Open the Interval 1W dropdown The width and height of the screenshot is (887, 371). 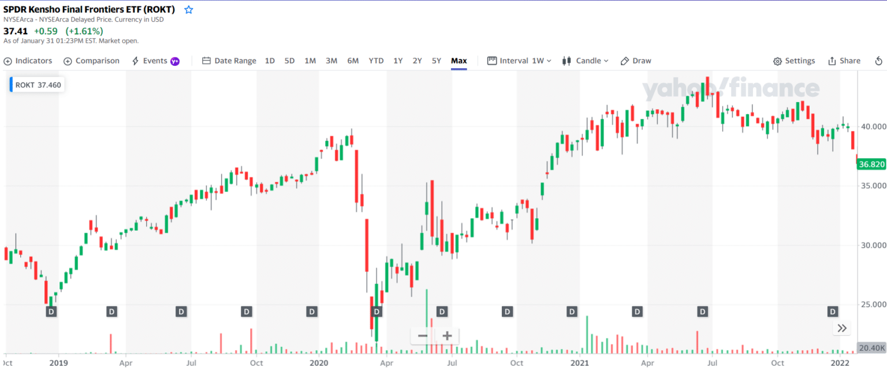519,61
